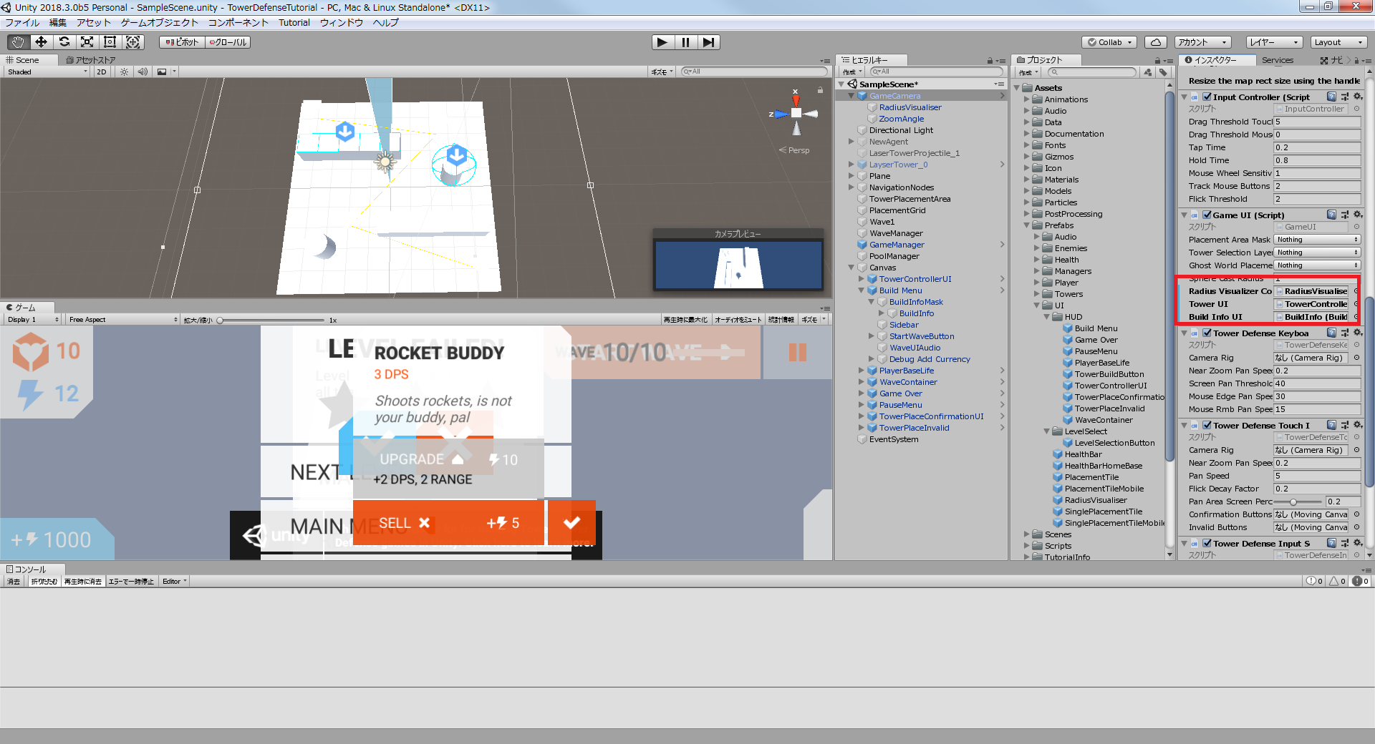This screenshot has height=744, width=1375.
Task: Click lock icon in Hierarchy panel header
Action: tap(990, 61)
